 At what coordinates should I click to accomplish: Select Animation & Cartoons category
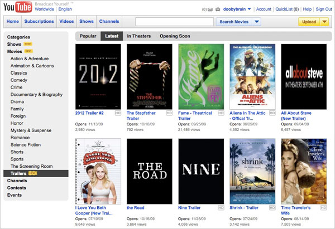point(32,66)
